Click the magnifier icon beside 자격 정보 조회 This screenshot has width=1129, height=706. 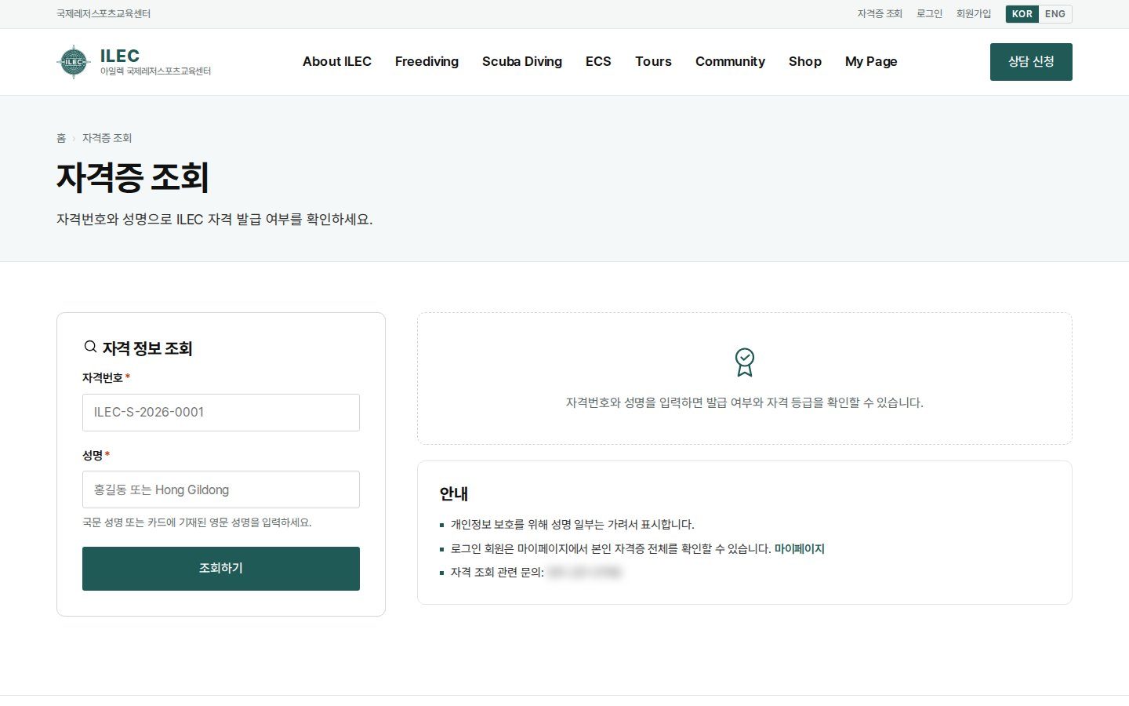pos(90,347)
